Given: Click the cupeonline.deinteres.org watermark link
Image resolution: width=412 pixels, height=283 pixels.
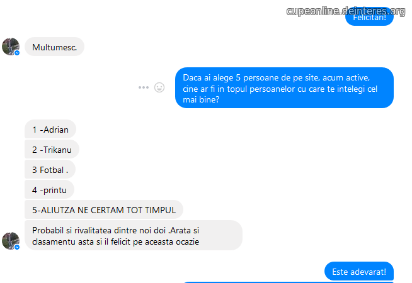Looking at the screenshot, I should [346, 11].
